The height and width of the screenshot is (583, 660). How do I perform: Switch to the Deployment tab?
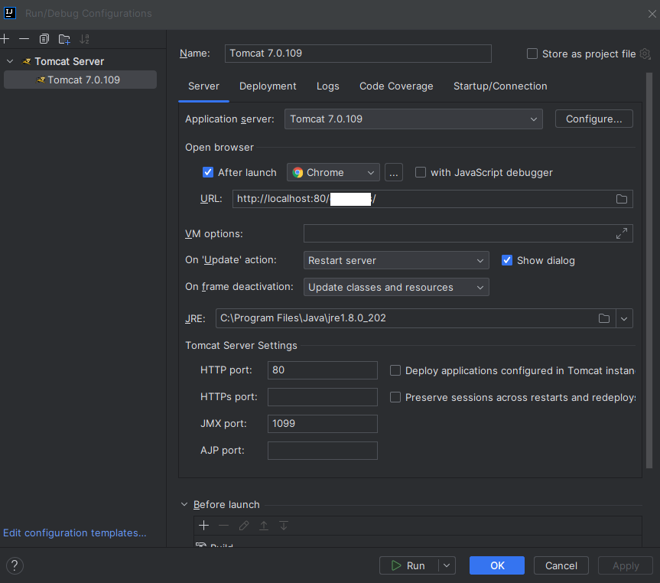[x=268, y=86]
